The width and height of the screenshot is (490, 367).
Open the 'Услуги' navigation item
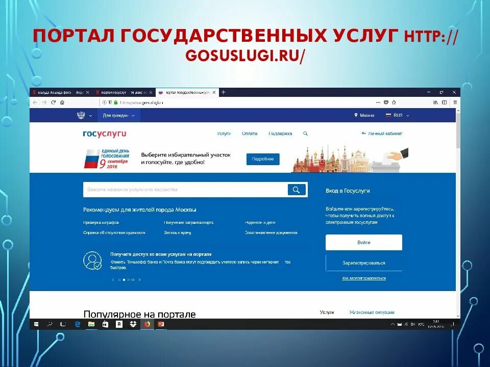[224, 134]
